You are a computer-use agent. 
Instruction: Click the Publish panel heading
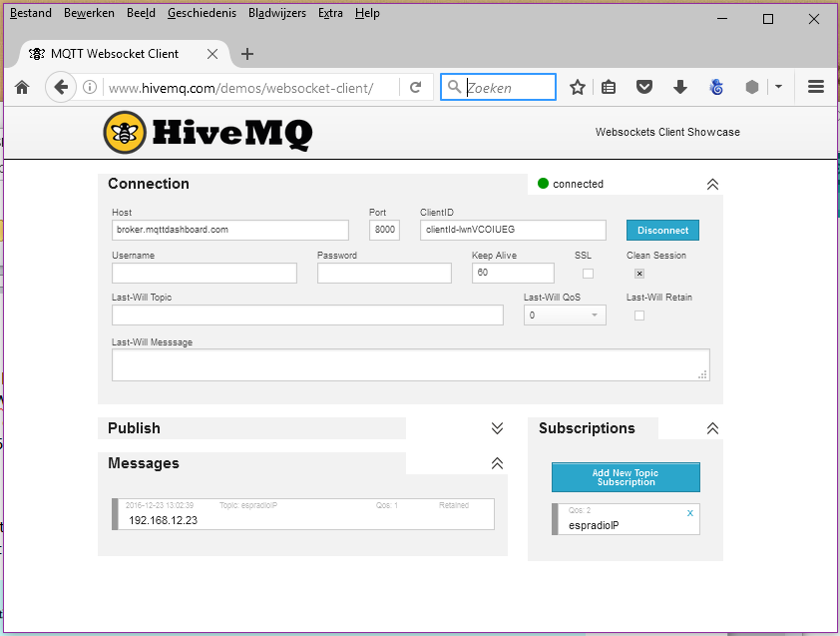click(134, 428)
